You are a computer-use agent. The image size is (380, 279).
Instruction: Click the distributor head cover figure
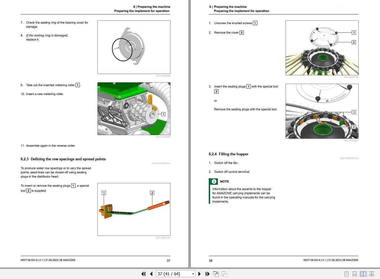[x=322, y=48]
